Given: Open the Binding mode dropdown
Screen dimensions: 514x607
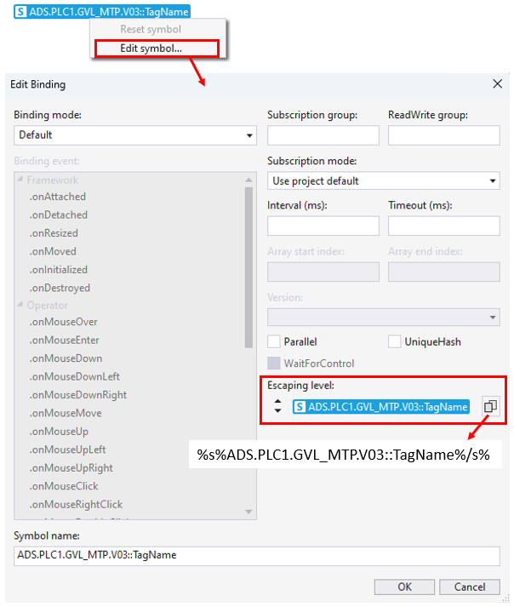Looking at the screenshot, I should (x=135, y=135).
